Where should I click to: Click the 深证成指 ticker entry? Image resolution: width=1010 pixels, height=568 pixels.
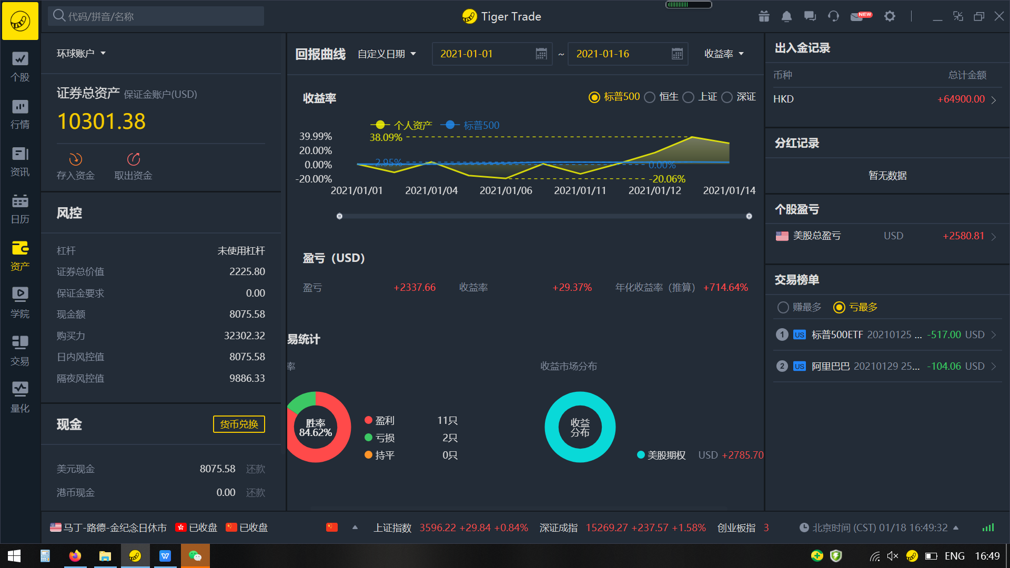[x=622, y=528]
